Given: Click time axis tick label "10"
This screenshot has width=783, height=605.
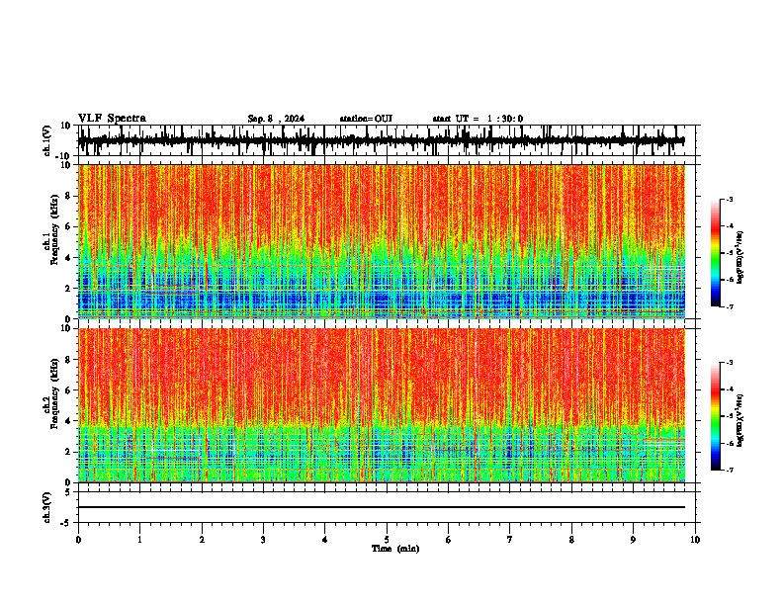Looking at the screenshot, I should tap(695, 540).
